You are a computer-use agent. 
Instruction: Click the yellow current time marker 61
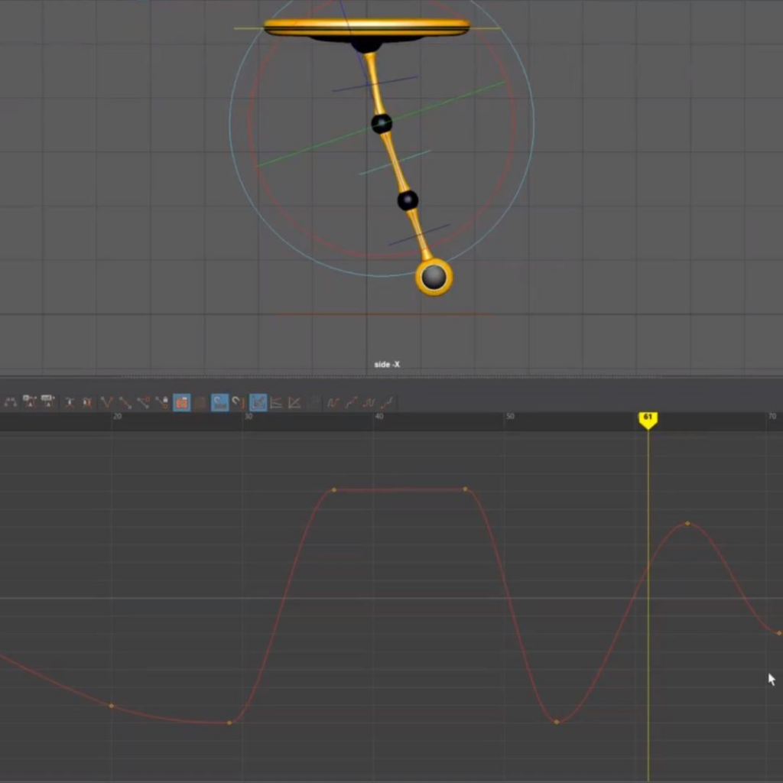coord(648,420)
